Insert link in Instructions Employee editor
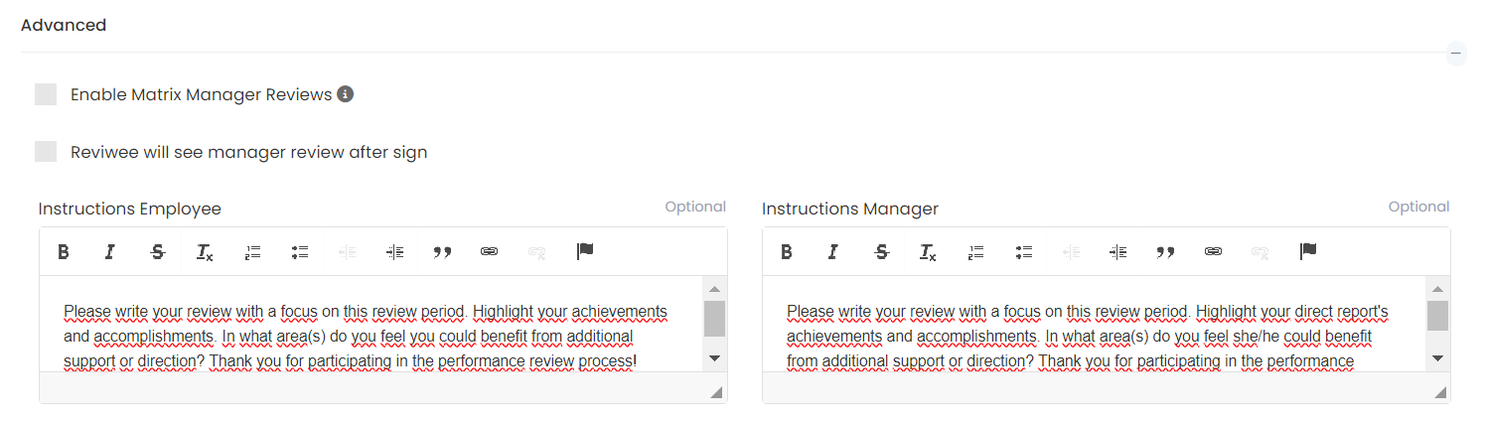This screenshot has width=1485, height=422. pos(489,252)
